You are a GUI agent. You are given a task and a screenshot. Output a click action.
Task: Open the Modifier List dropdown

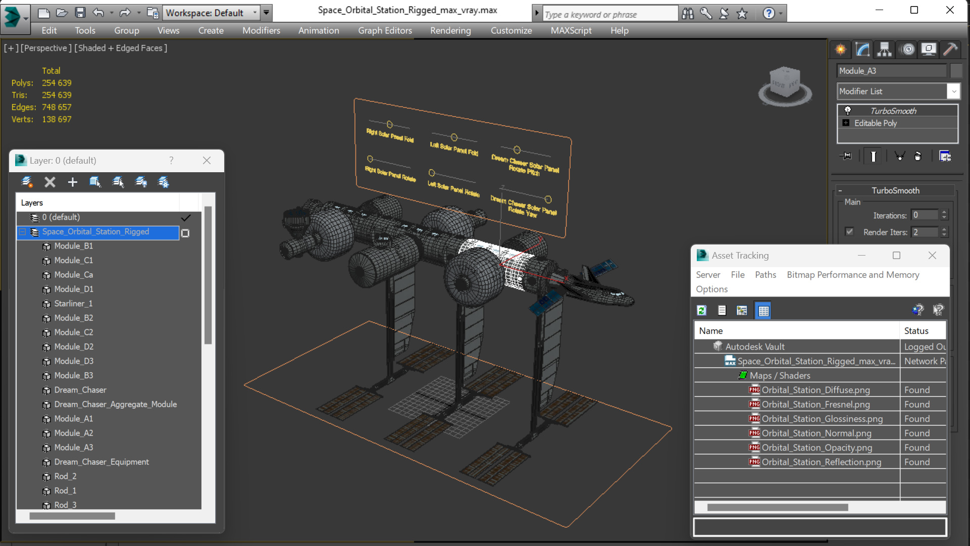953,91
